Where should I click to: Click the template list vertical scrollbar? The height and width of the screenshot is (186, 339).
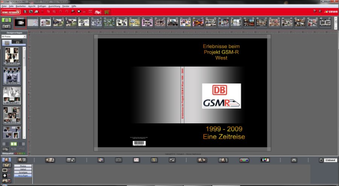(24, 93)
